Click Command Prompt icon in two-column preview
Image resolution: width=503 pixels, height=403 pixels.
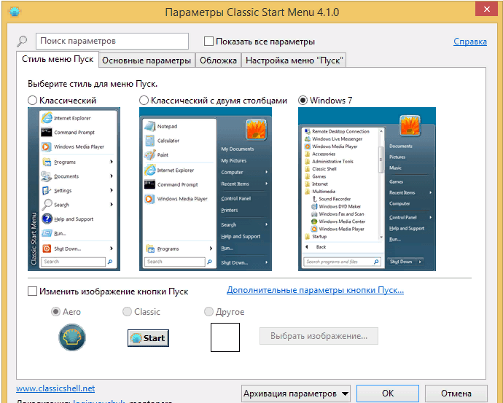150,184
